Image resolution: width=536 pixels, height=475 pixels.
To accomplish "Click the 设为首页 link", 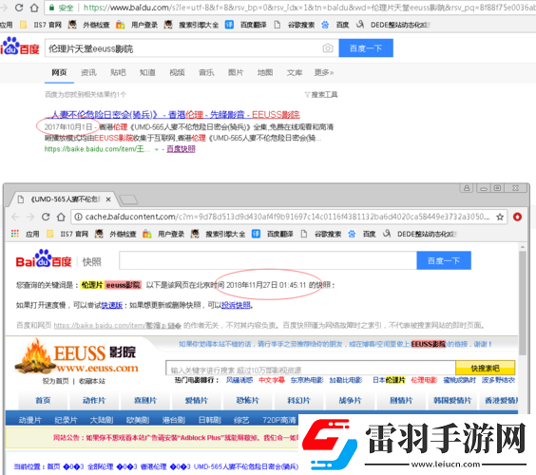I will tap(55, 381).
